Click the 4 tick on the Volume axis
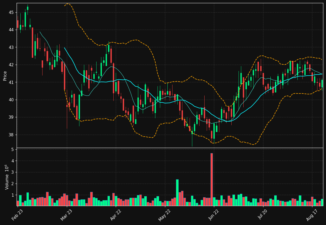326x225 pixels. pyautogui.click(x=13, y=161)
